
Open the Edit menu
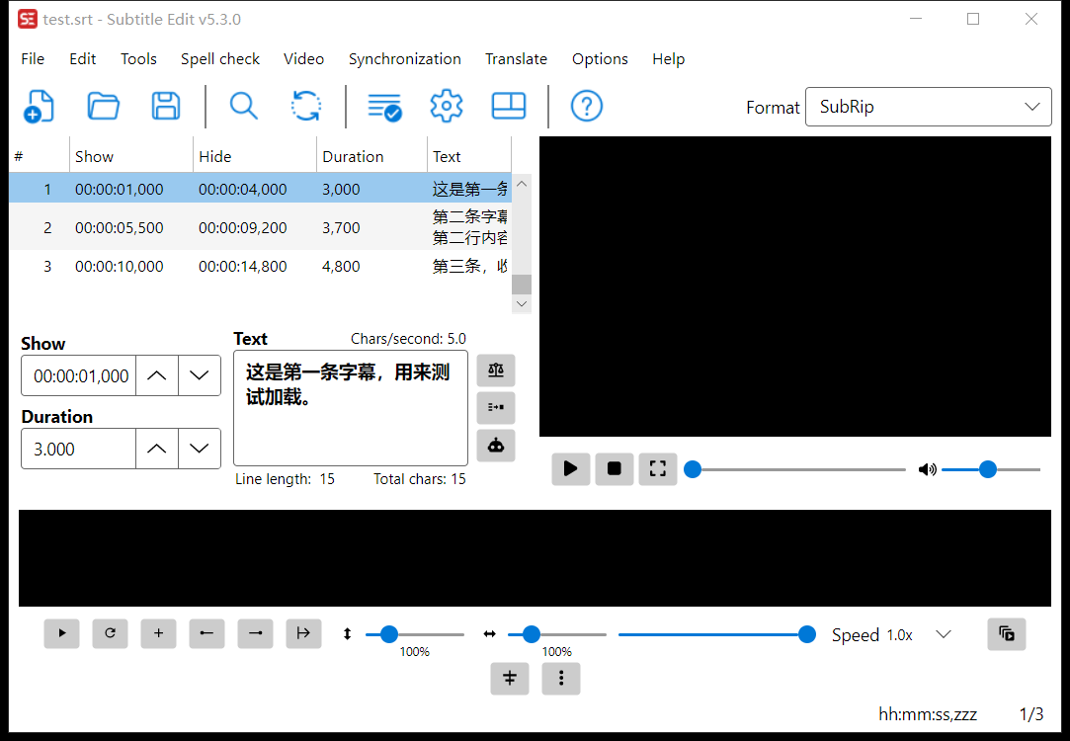(83, 58)
